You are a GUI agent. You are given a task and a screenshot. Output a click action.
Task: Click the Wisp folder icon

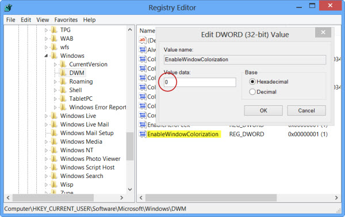click(x=54, y=184)
